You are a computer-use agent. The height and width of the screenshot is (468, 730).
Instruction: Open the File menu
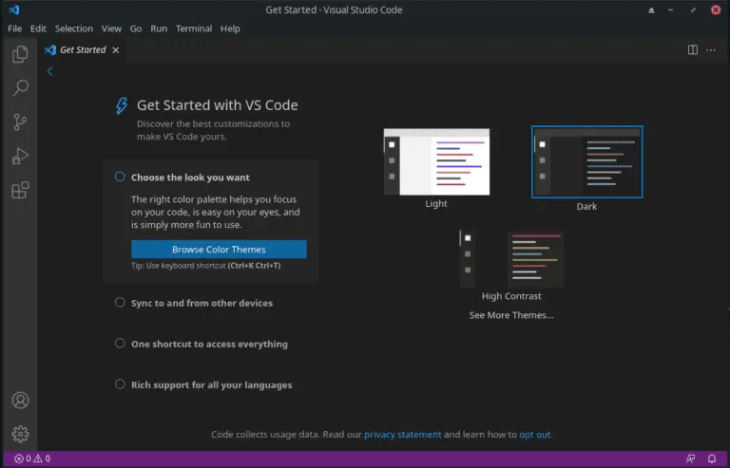(x=15, y=28)
